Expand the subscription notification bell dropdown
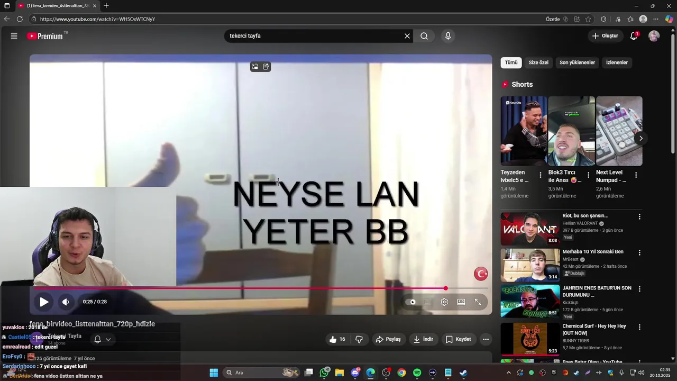 (103, 339)
